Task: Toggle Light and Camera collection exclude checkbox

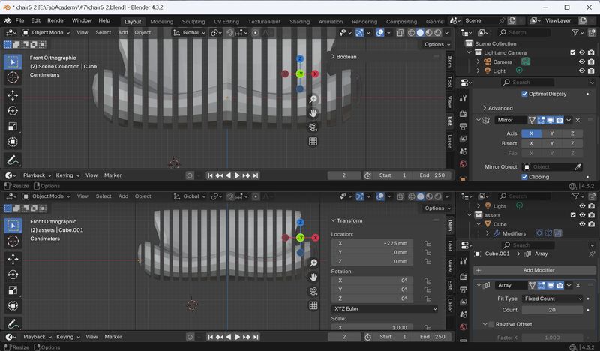Action: tap(572, 52)
